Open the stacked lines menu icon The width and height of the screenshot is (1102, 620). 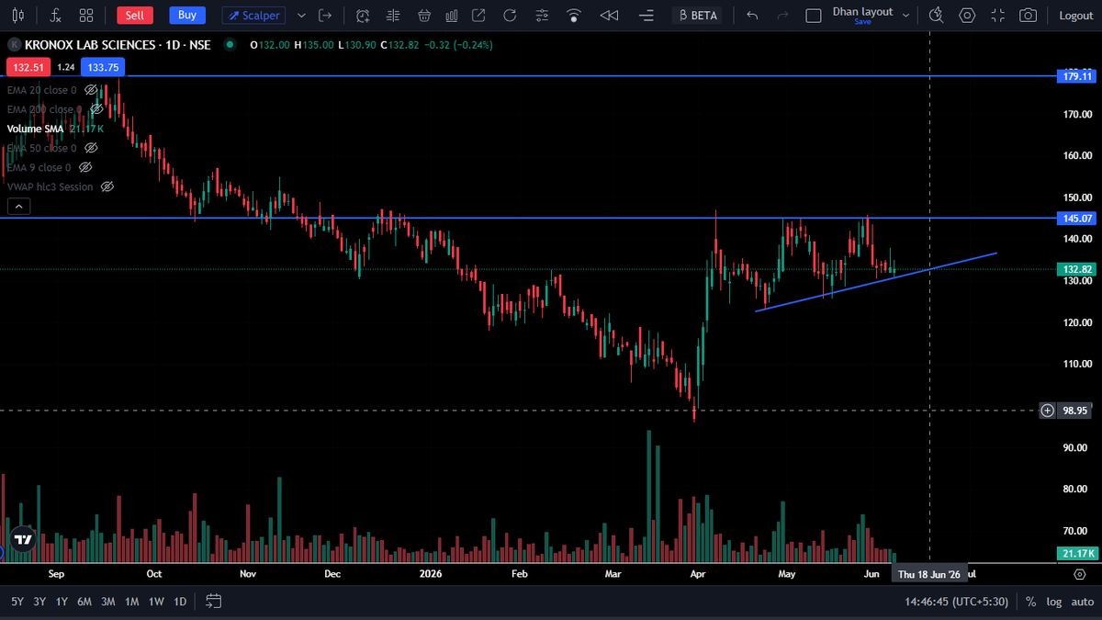point(647,16)
